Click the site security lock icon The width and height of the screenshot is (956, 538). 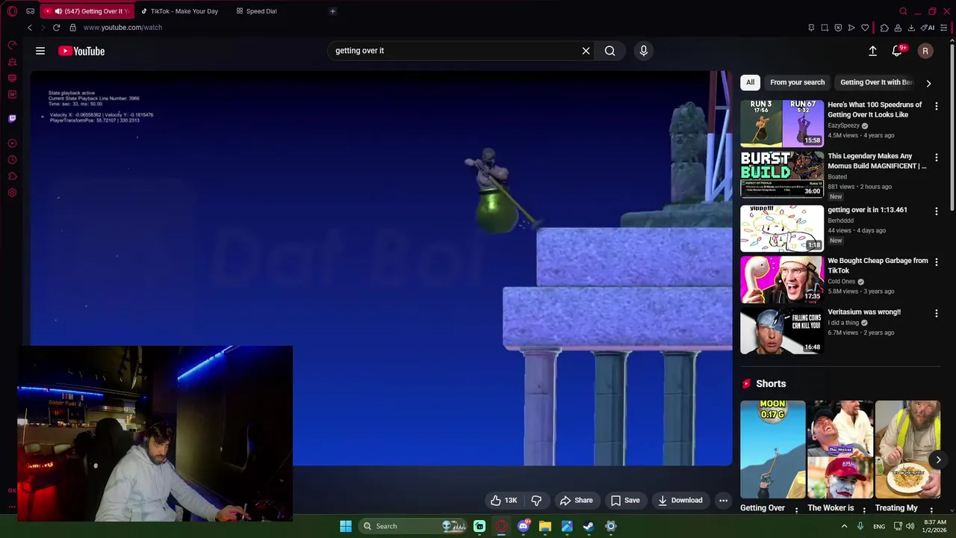pos(72,28)
